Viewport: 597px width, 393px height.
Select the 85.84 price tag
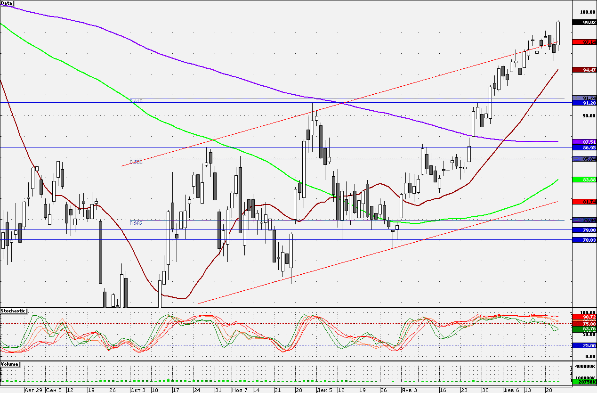(583, 159)
